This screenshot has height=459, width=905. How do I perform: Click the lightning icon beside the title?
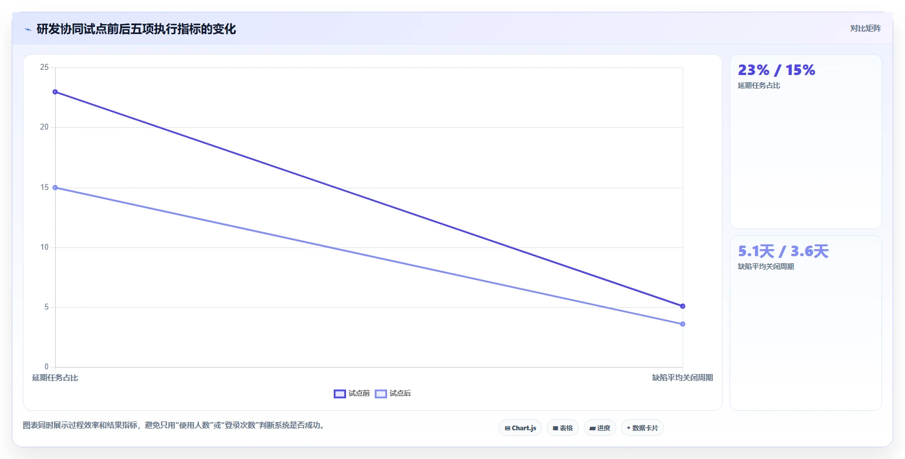pyautogui.click(x=28, y=29)
